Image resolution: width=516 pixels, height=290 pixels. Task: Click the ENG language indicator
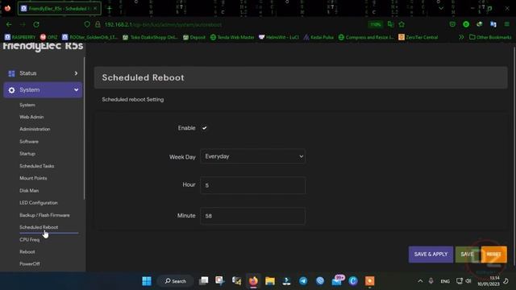click(445, 281)
